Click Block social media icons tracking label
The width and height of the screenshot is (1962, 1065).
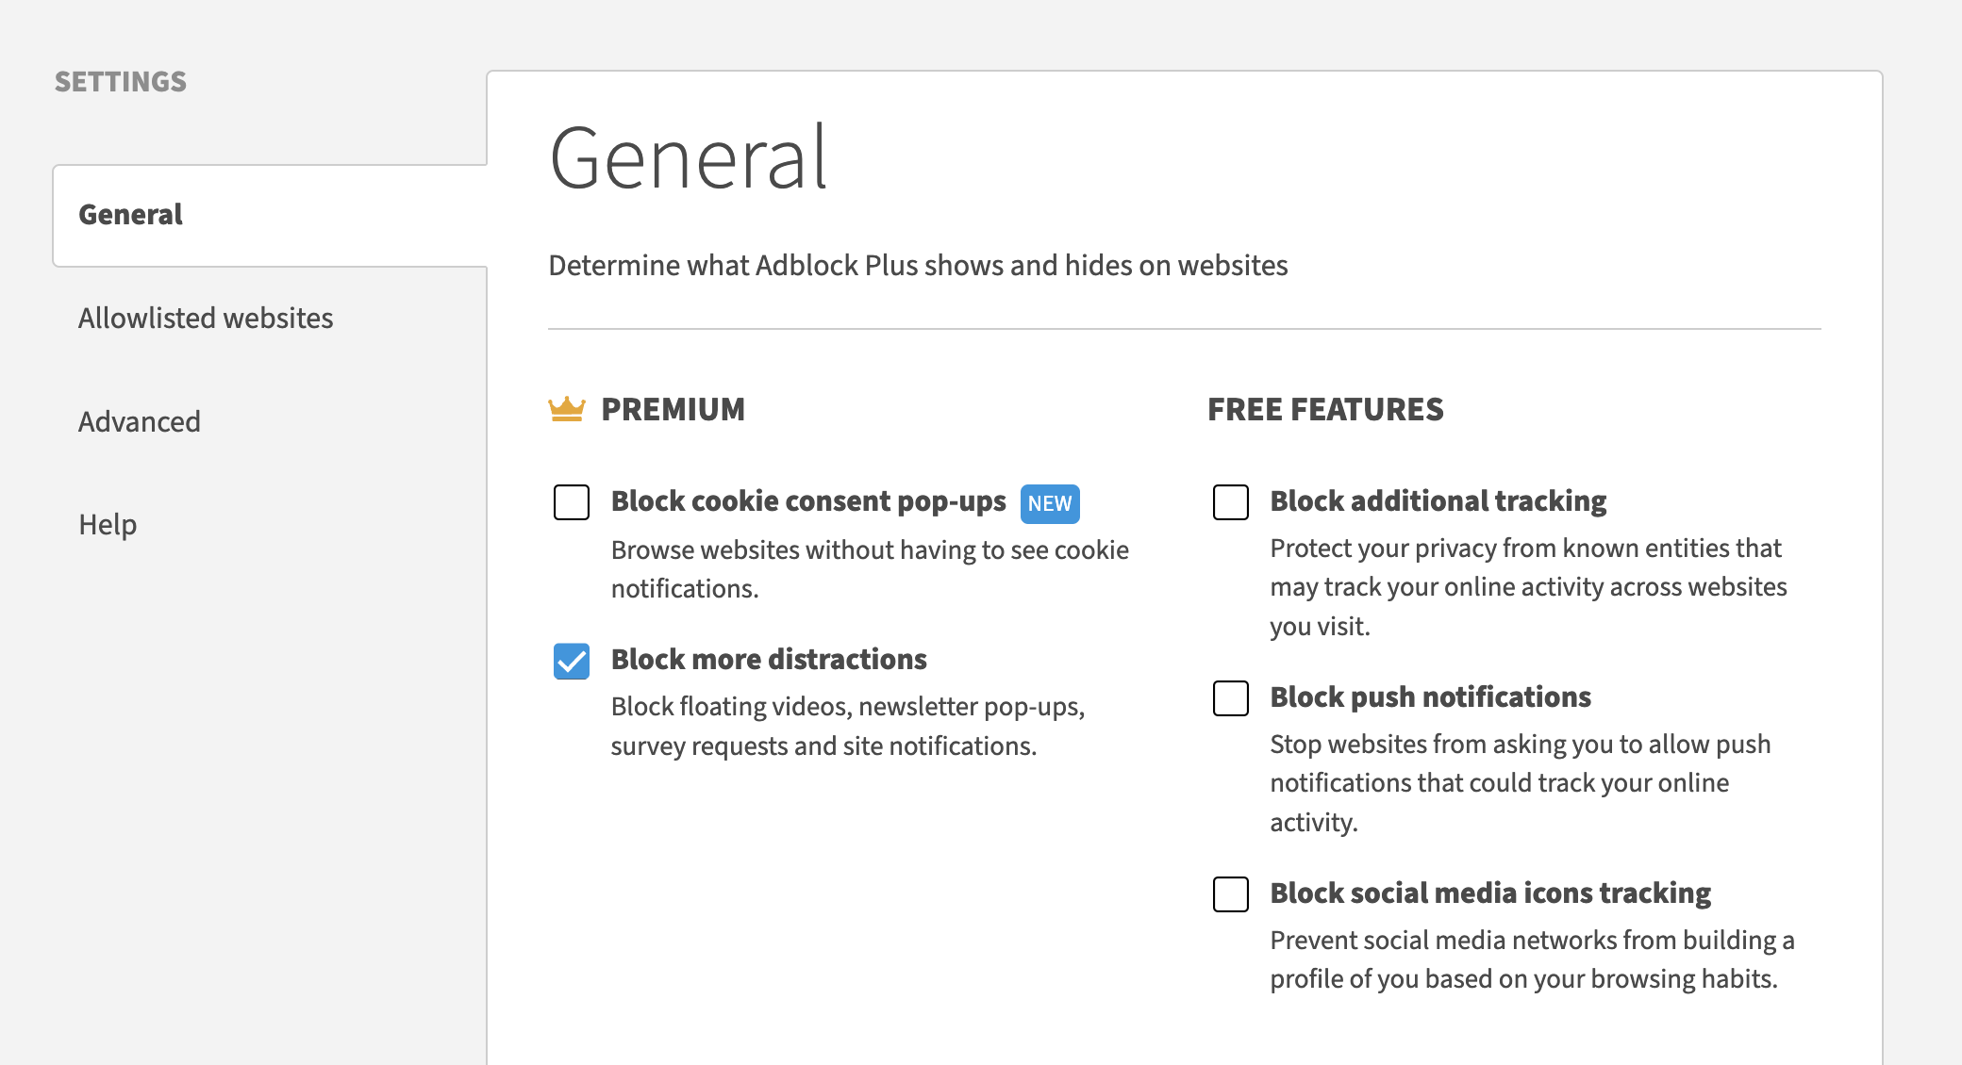coord(1490,893)
